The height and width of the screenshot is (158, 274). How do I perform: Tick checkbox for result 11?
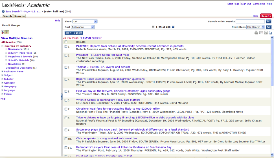coord(66,148)
